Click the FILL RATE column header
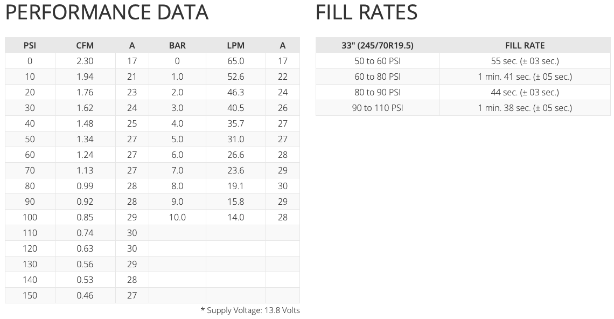 pos(525,46)
